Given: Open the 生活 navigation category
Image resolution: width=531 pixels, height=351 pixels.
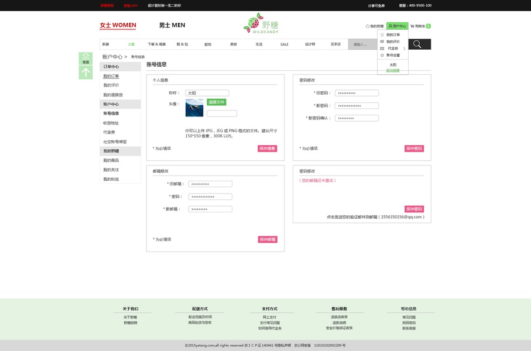Looking at the screenshot, I should (x=259, y=44).
